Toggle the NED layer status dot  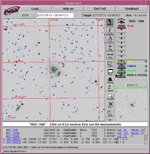(146, 62)
